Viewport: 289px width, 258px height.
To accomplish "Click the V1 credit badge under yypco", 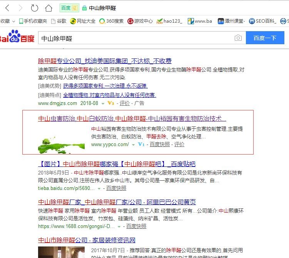I will 141,145.
